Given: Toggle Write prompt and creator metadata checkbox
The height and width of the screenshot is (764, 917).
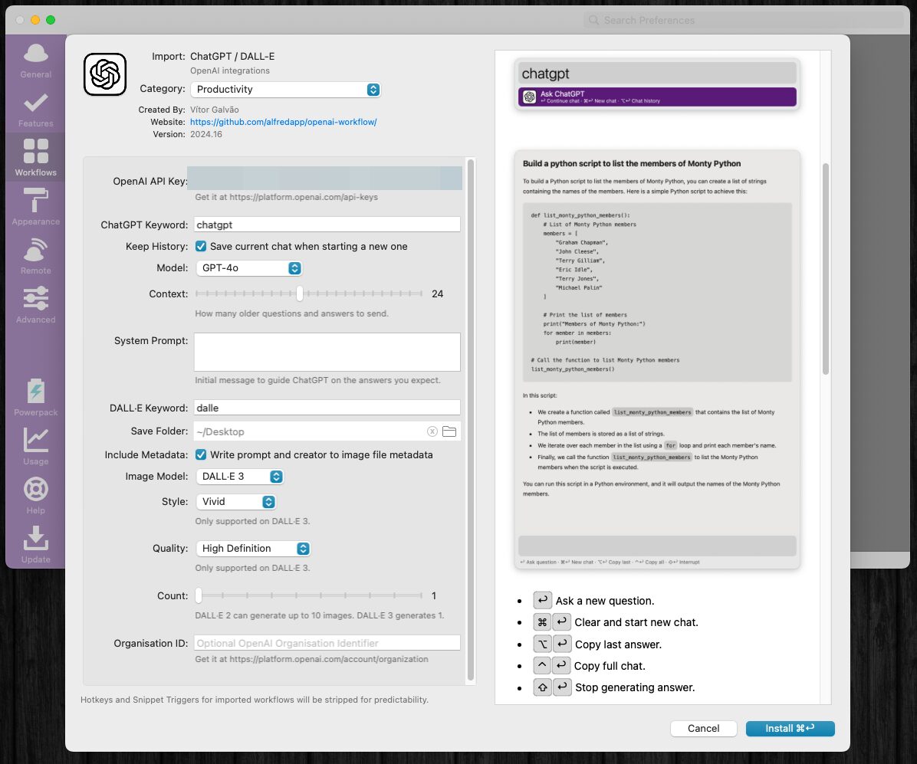Looking at the screenshot, I should point(201,454).
